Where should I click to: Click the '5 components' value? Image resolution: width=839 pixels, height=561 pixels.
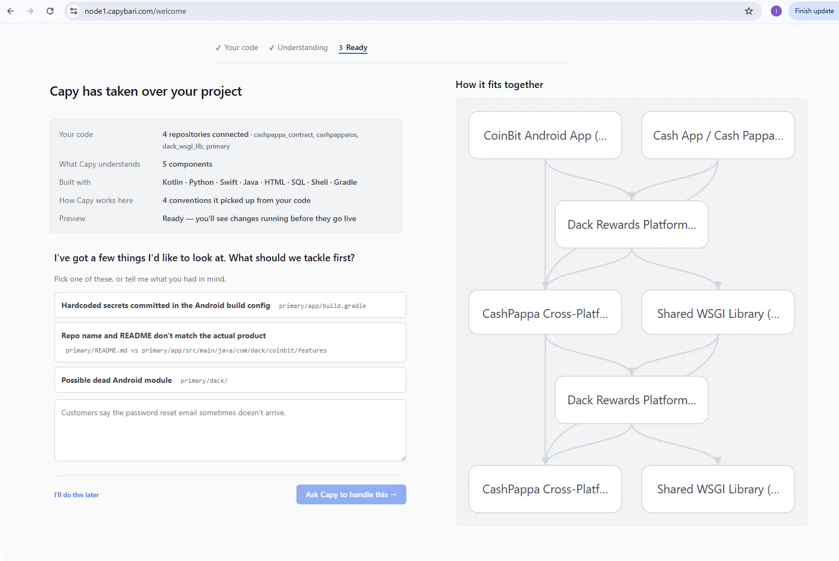(x=187, y=164)
